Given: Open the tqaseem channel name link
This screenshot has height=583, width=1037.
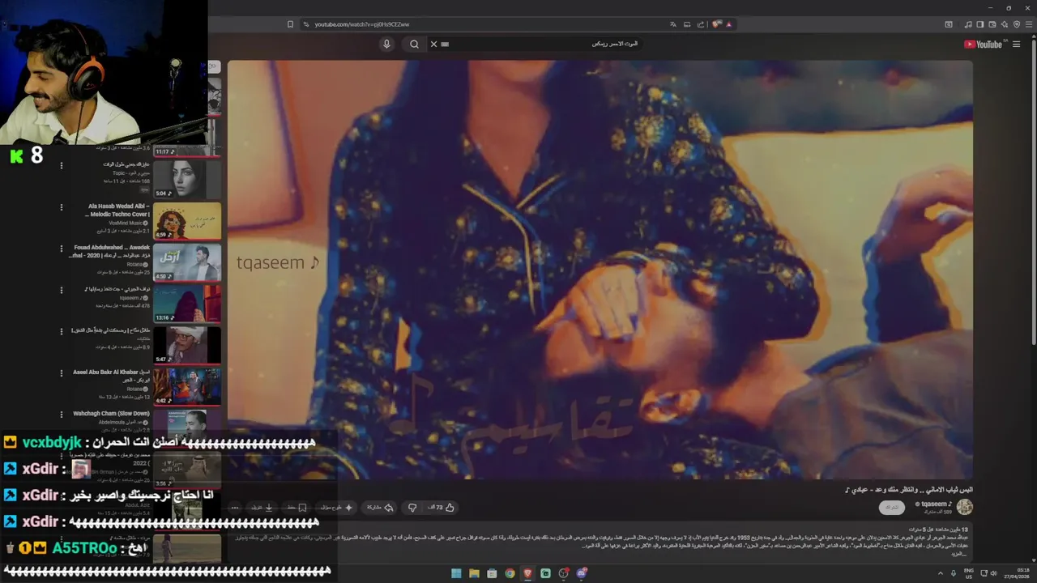Looking at the screenshot, I should pos(936,504).
